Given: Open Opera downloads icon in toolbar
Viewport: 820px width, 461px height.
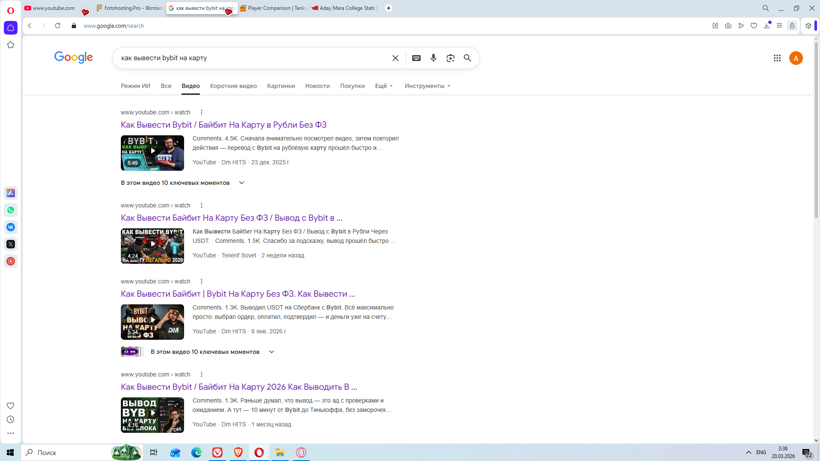Looking at the screenshot, I should tap(767, 26).
